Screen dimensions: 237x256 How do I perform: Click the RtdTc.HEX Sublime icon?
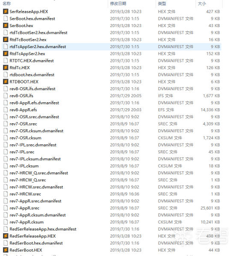[x=6, y=67]
